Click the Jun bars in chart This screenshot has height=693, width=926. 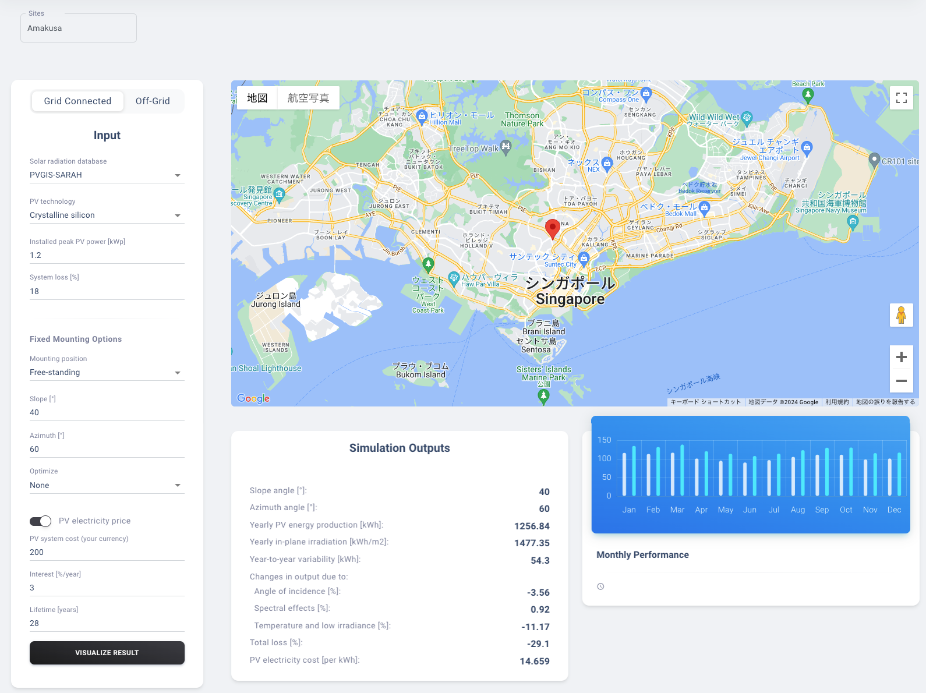[750, 476]
